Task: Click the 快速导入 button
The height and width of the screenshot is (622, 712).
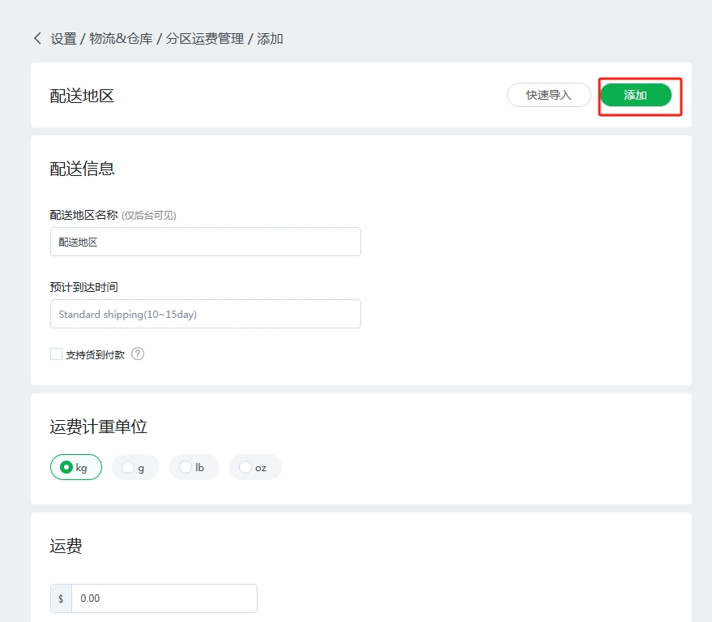Action: point(548,95)
